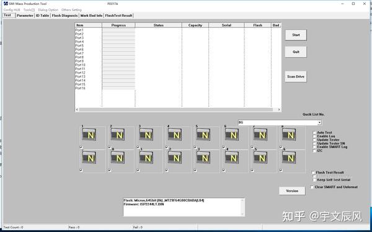Click the SMI application logo in title bar
Screen dimensions: 372x232
click(x=6, y=4)
